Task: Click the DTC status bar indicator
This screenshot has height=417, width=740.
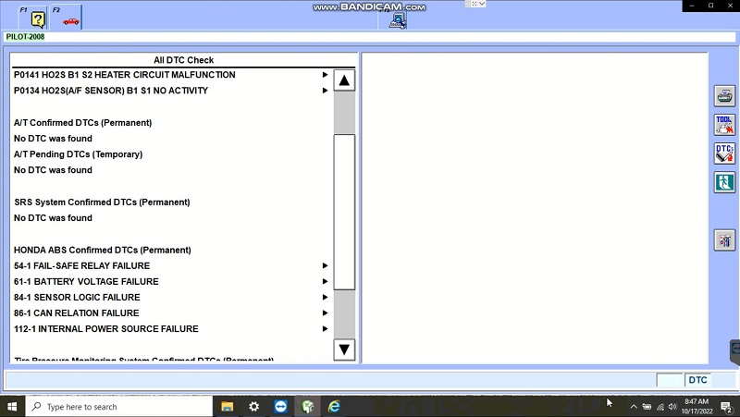Action: (697, 380)
